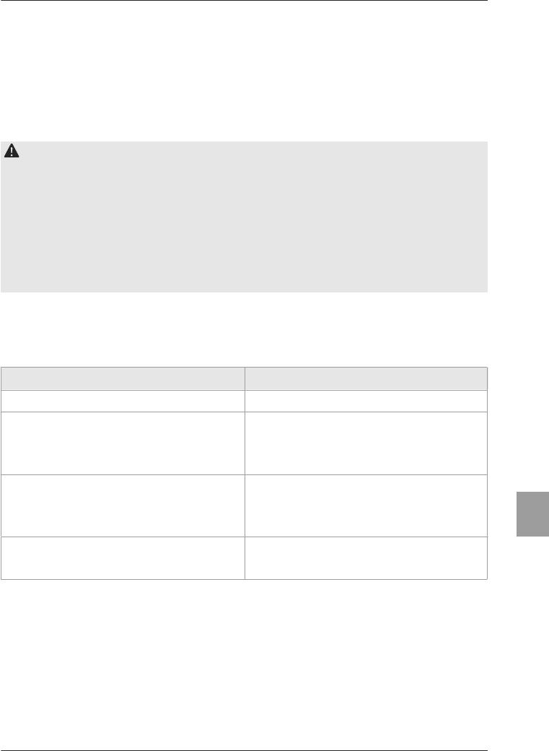Screen dimensions: 549x751
Task: Select the dark gray side tab marker
Action: [532, 513]
